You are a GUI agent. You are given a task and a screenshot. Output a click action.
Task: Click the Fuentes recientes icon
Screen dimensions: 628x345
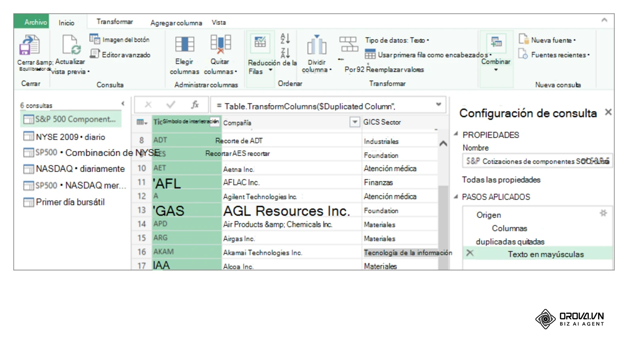523,54
